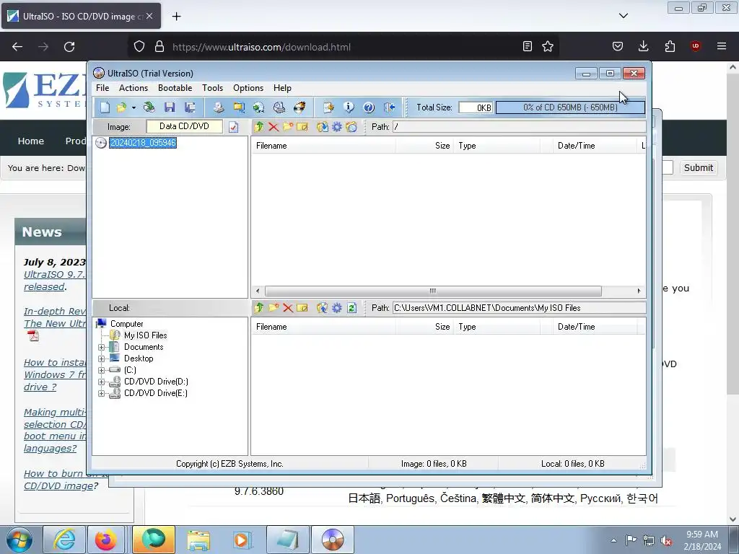Expand the Documents tree node
This screenshot has height=554, width=739.
(101, 347)
